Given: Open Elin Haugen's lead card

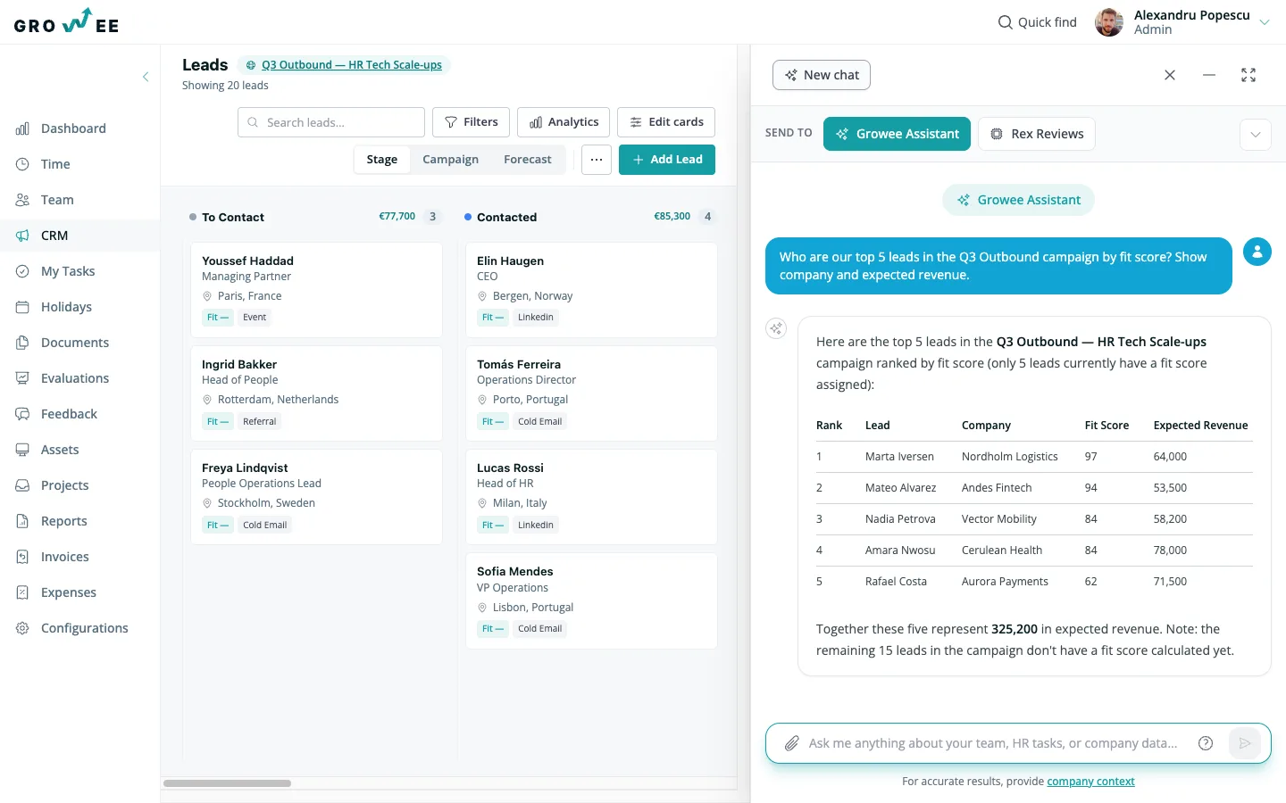Looking at the screenshot, I should point(591,289).
